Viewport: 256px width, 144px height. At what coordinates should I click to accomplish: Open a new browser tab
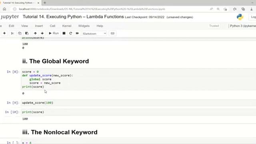pos(45,3)
